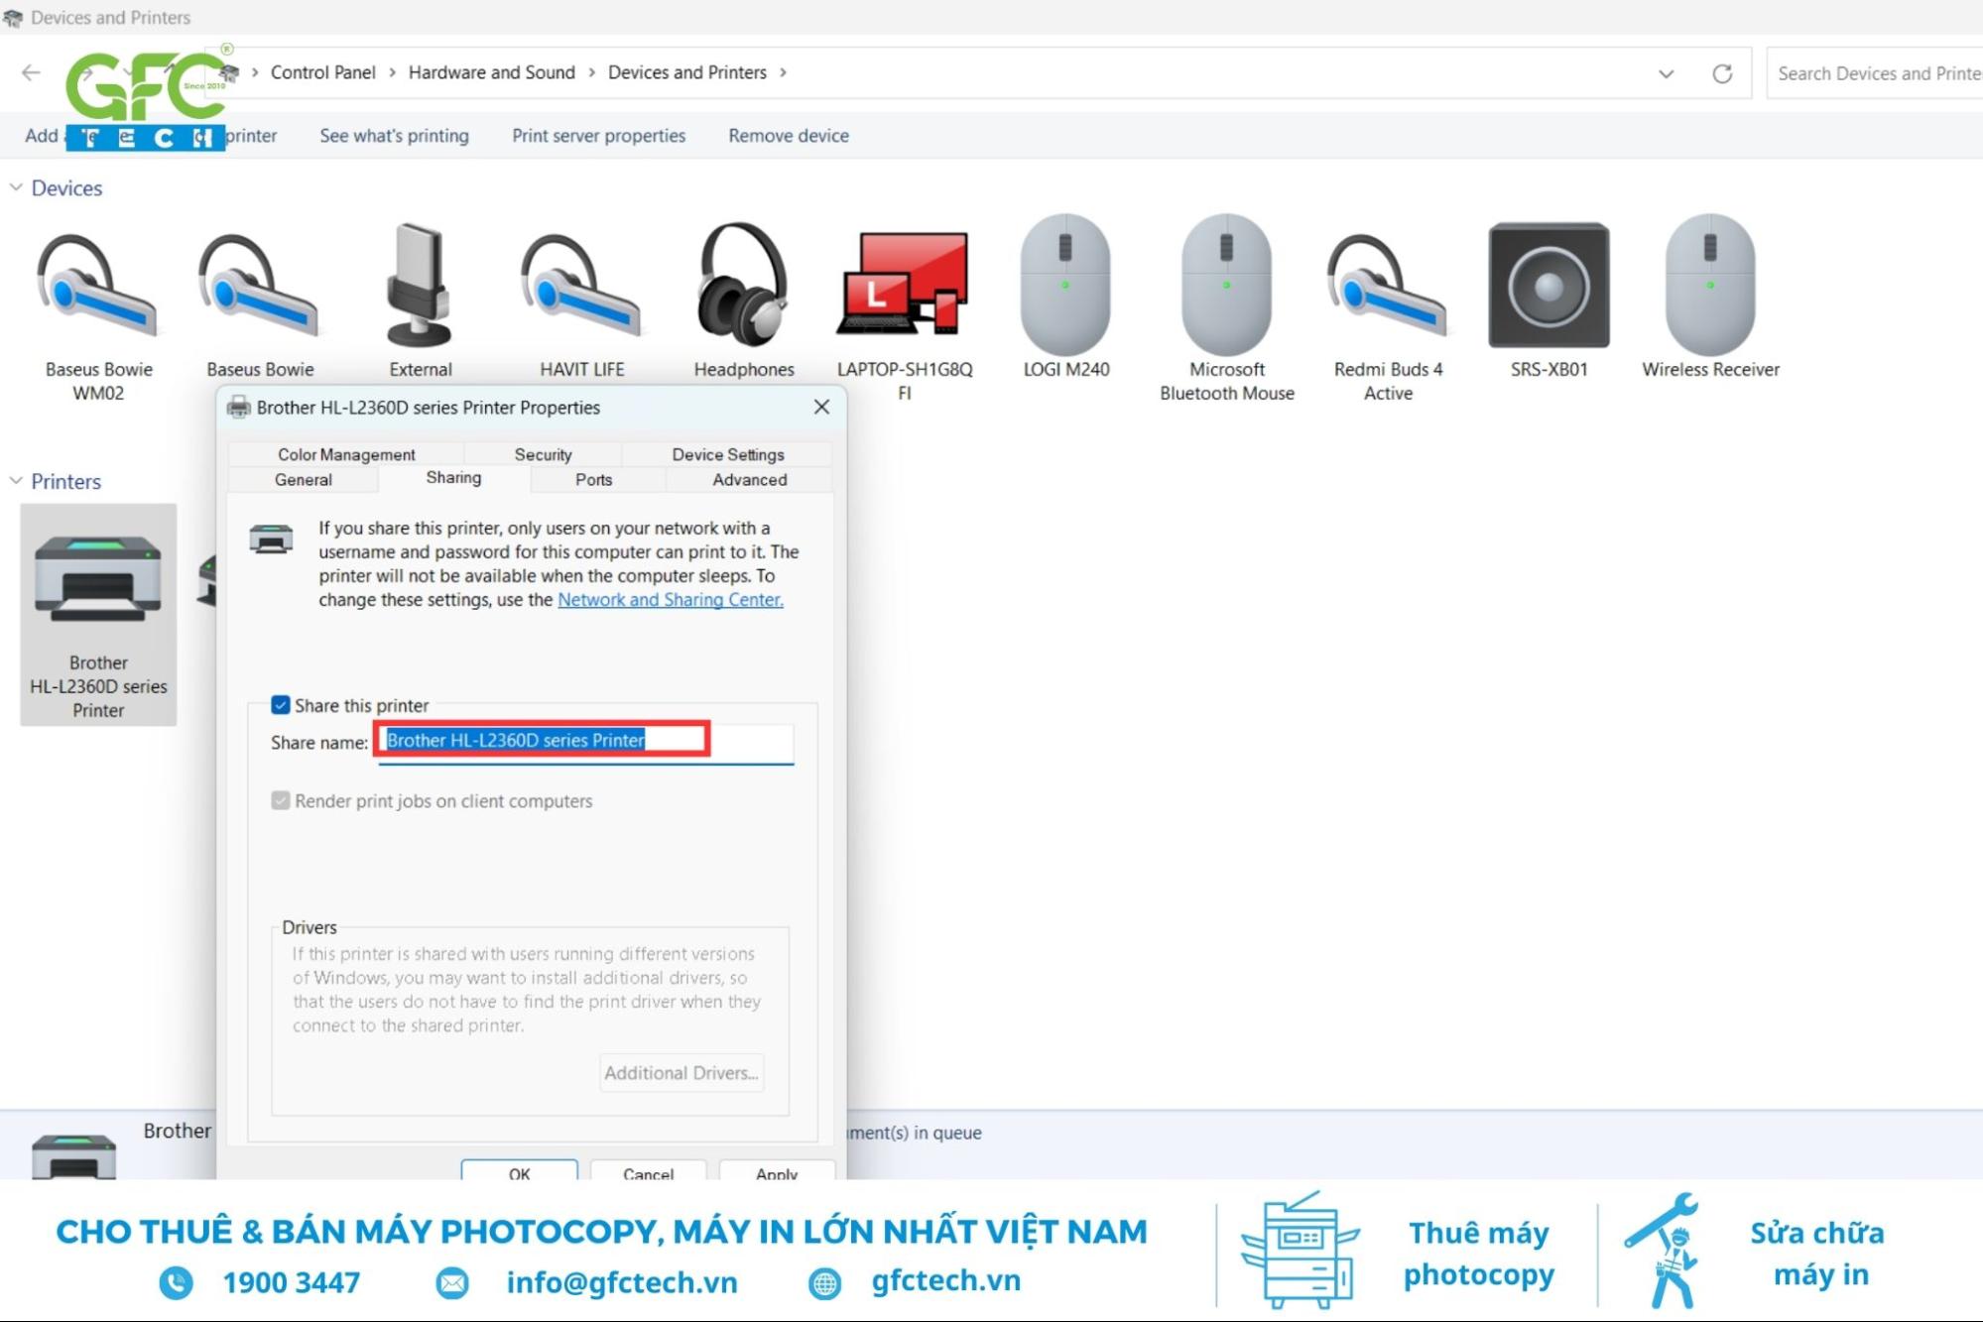
Task: Click Remove device in toolbar
Action: [x=789, y=136]
